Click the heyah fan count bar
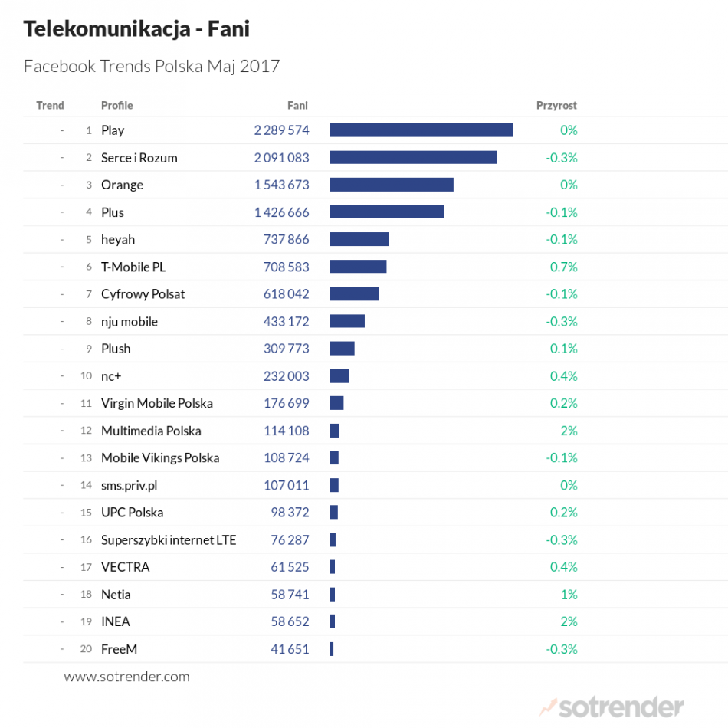 click(359, 239)
